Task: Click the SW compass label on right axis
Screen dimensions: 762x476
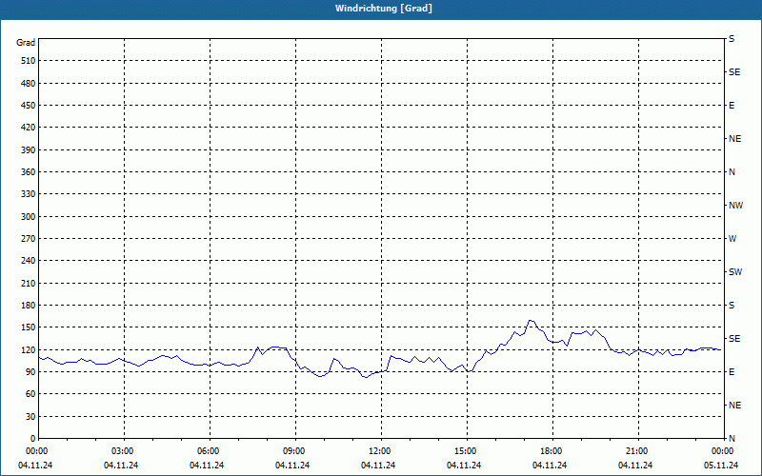Action: point(735,272)
